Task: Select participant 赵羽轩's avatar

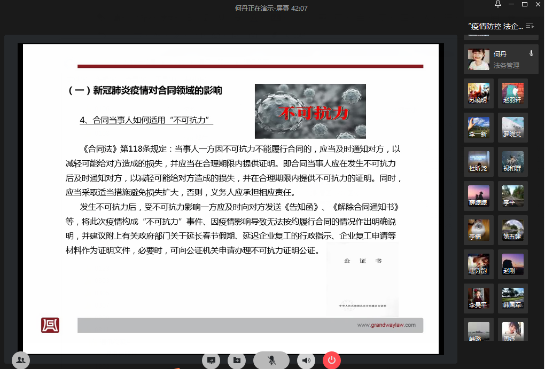Action: point(512,93)
